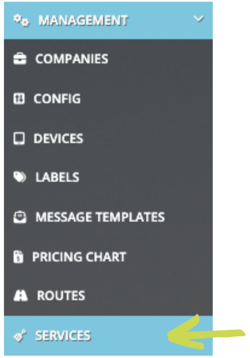
Task: Click the Devices tablet icon
Action: coord(19,138)
